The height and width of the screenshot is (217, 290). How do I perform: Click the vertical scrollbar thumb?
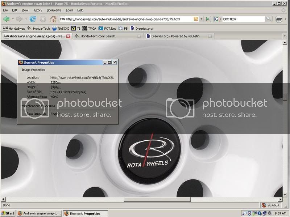tap(285, 97)
